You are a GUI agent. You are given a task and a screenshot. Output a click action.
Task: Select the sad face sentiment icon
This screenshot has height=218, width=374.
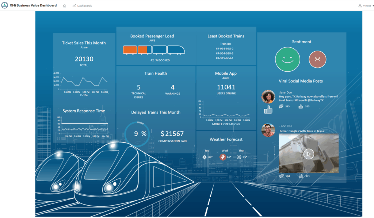click(x=317, y=59)
